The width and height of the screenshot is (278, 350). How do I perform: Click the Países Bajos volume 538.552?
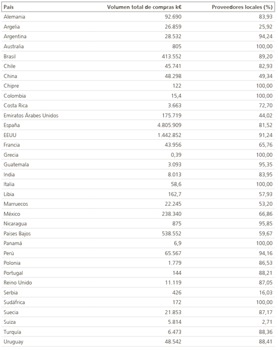click(x=172, y=234)
